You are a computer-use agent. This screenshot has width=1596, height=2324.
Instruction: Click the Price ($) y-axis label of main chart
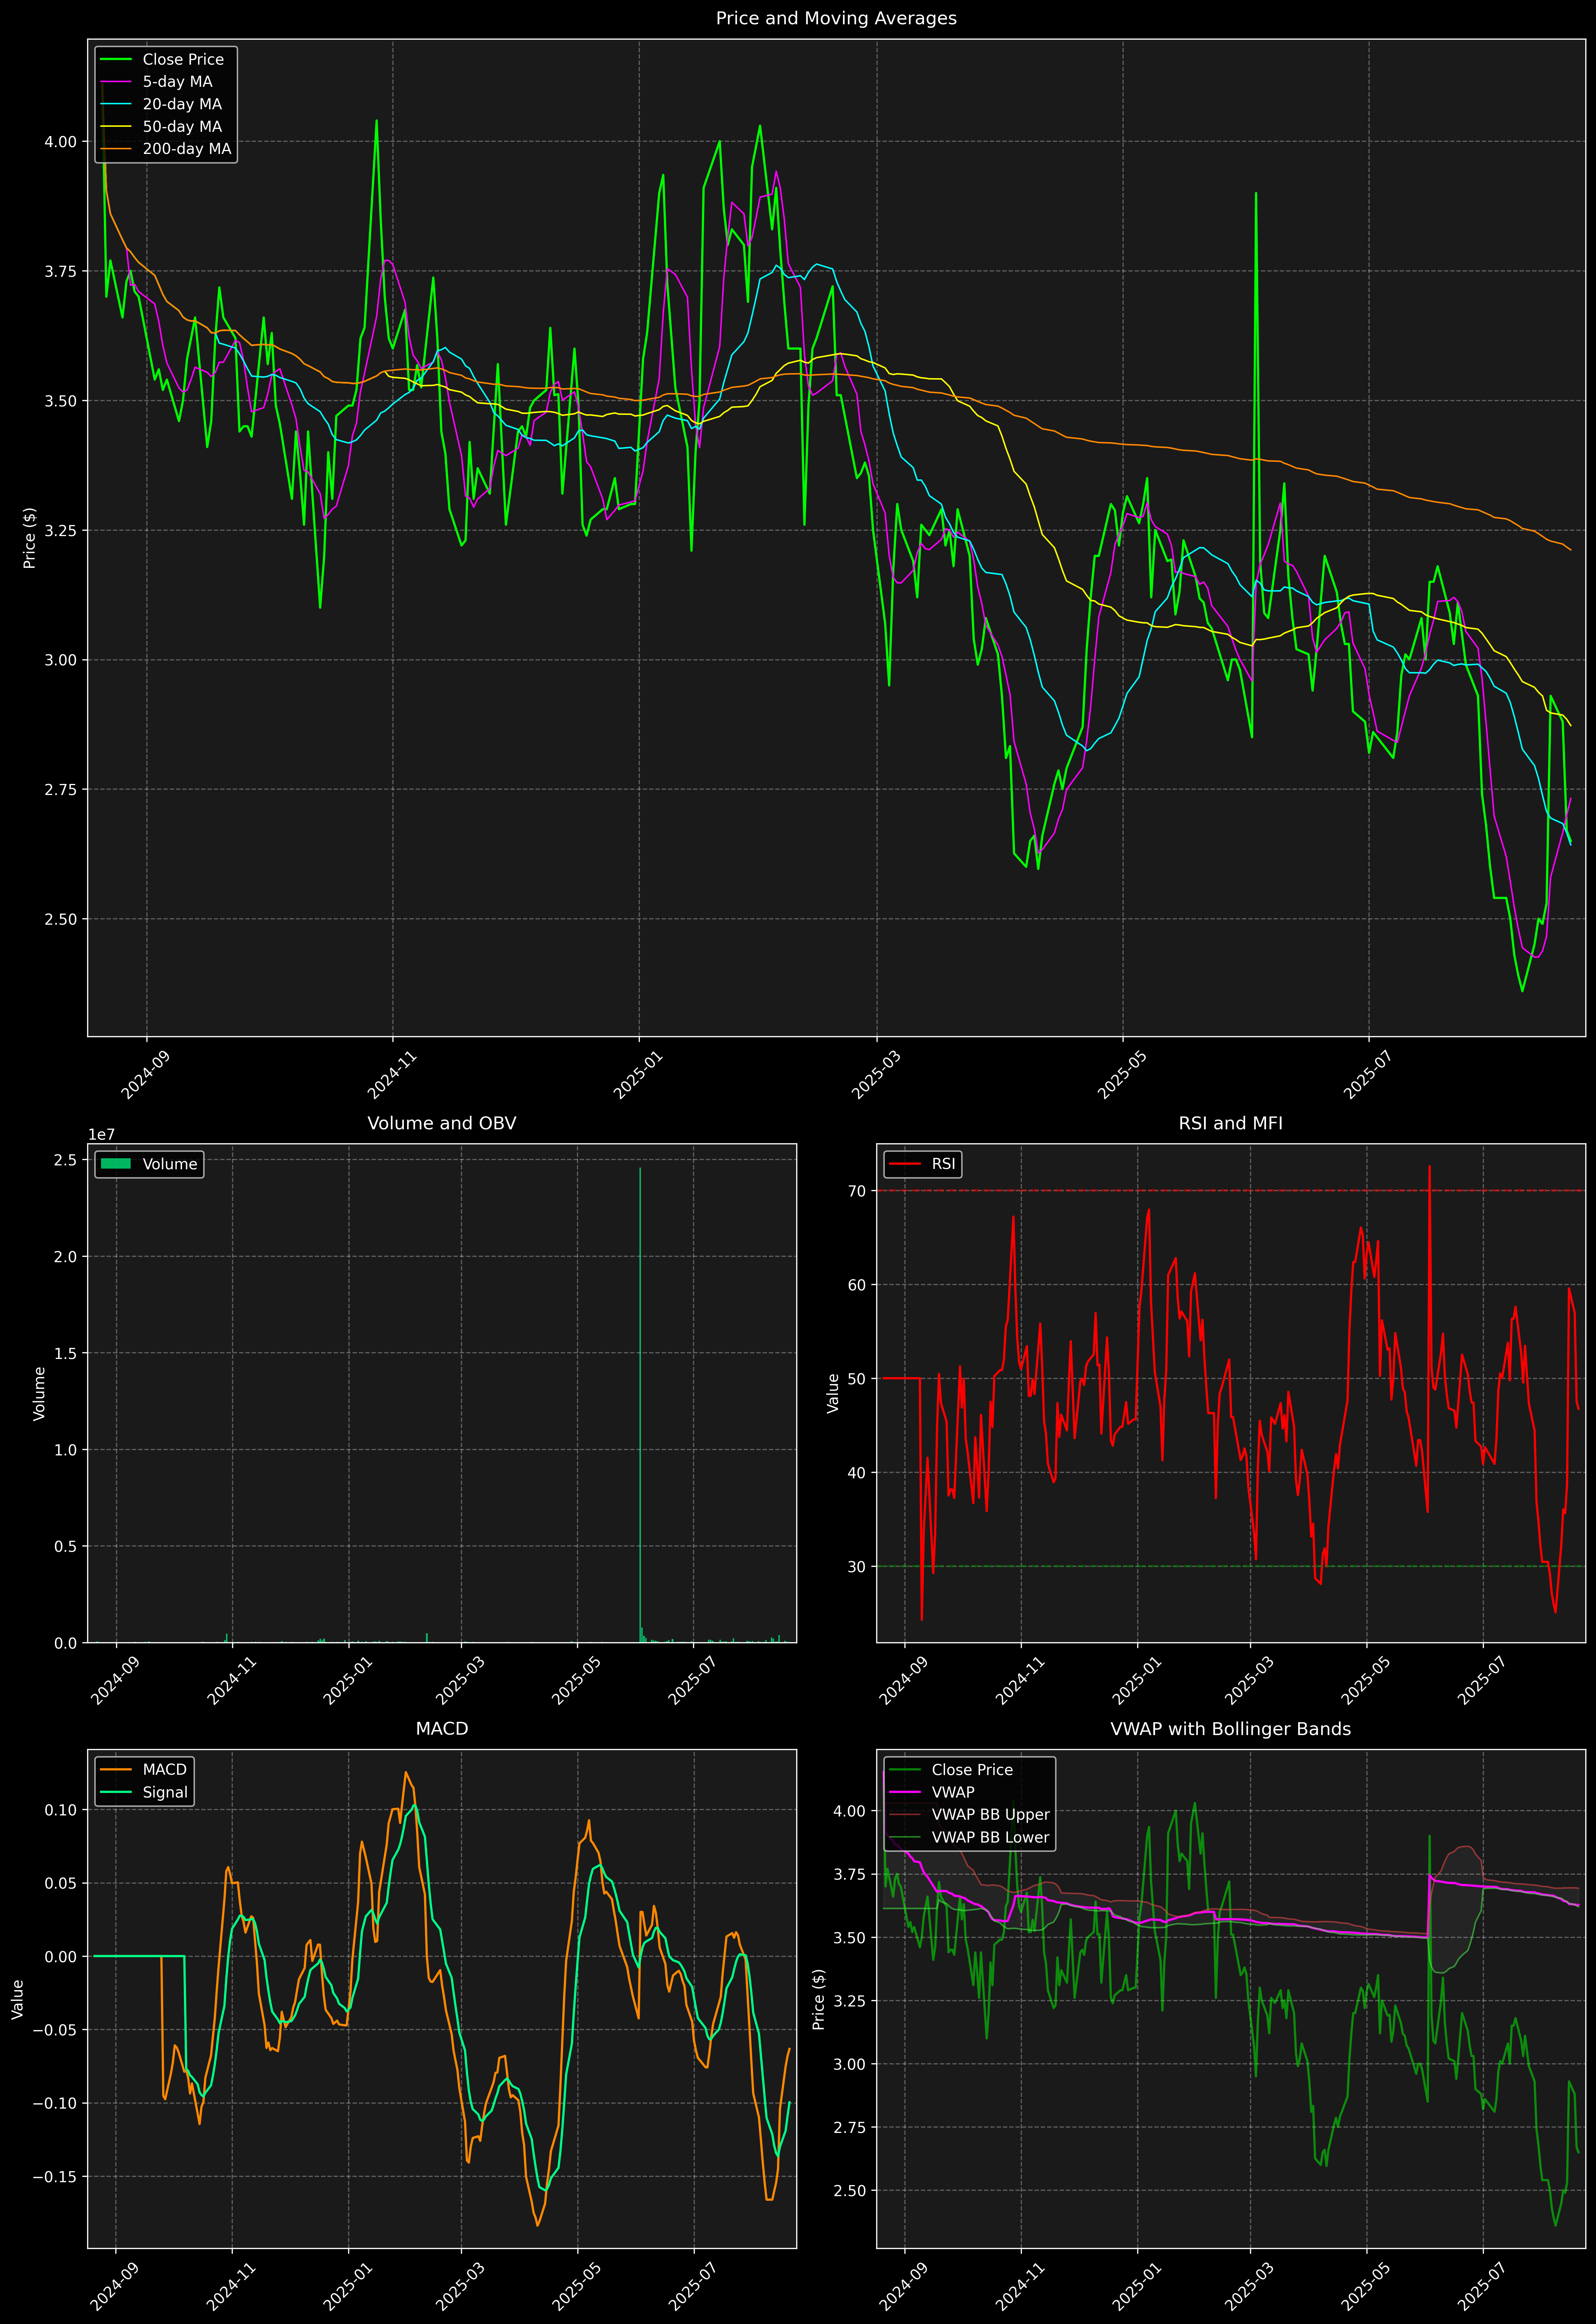30,538
